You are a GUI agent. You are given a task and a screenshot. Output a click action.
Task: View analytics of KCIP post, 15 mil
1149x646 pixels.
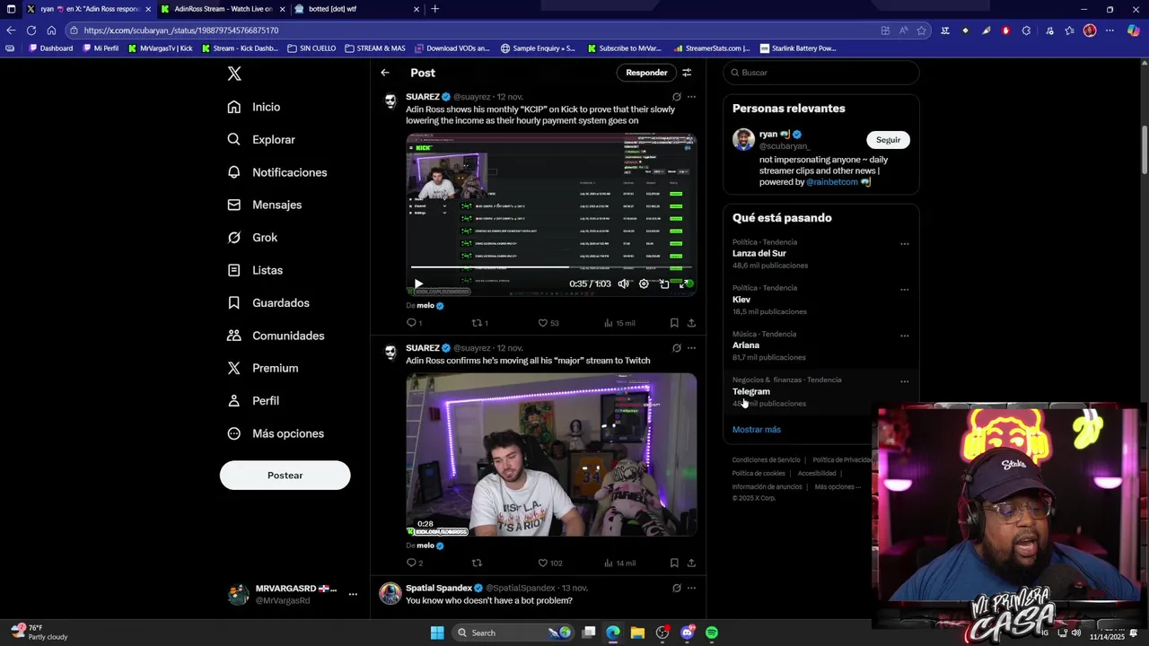[619, 323]
